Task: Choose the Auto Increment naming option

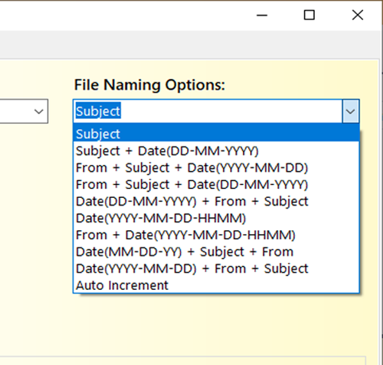Action: coord(216,285)
